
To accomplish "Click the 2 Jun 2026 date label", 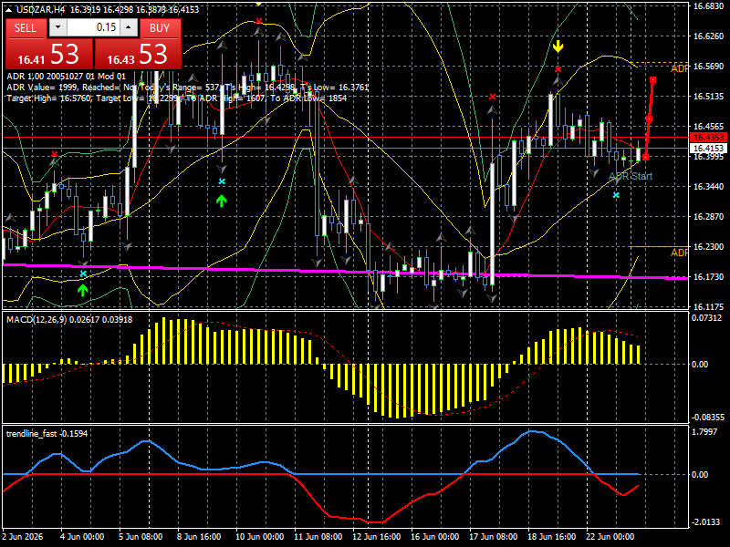I will click(22, 537).
